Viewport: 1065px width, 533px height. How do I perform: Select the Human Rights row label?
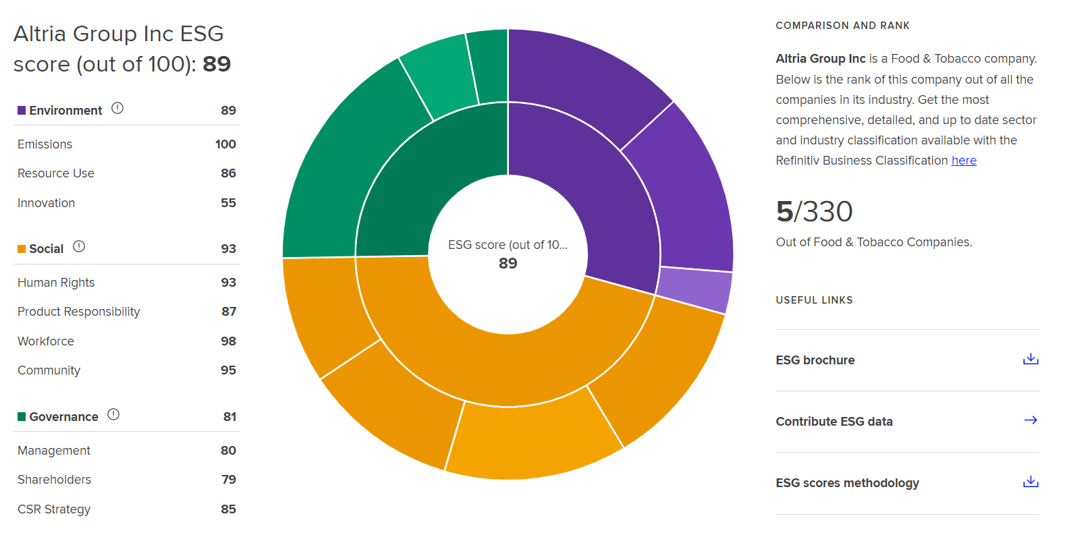coord(56,283)
